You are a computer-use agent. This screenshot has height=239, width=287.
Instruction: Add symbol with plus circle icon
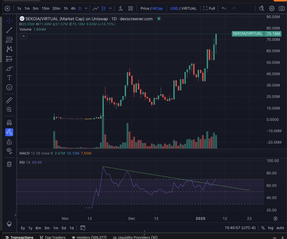7,9
